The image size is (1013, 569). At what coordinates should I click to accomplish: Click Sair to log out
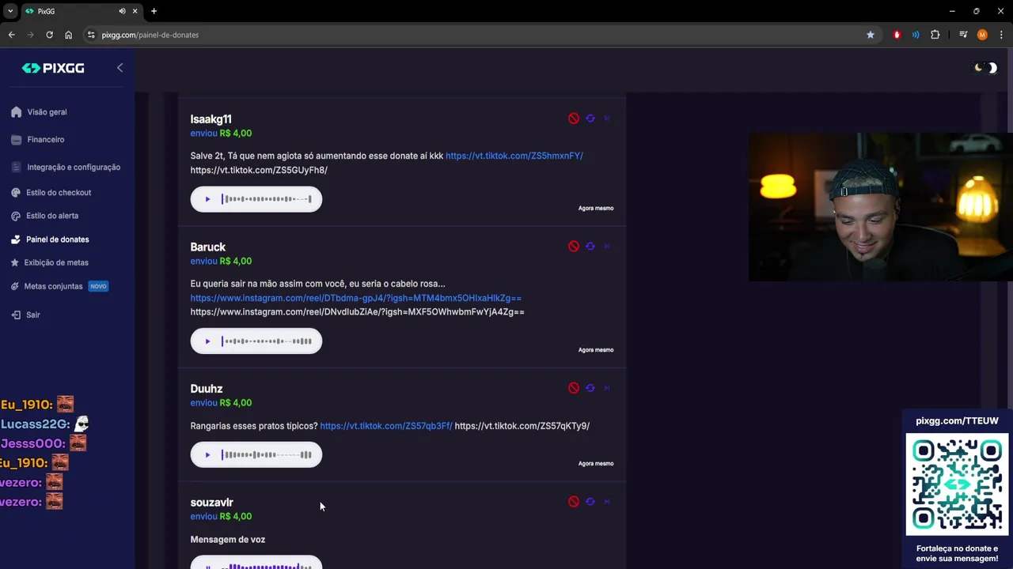pyautogui.click(x=26, y=315)
